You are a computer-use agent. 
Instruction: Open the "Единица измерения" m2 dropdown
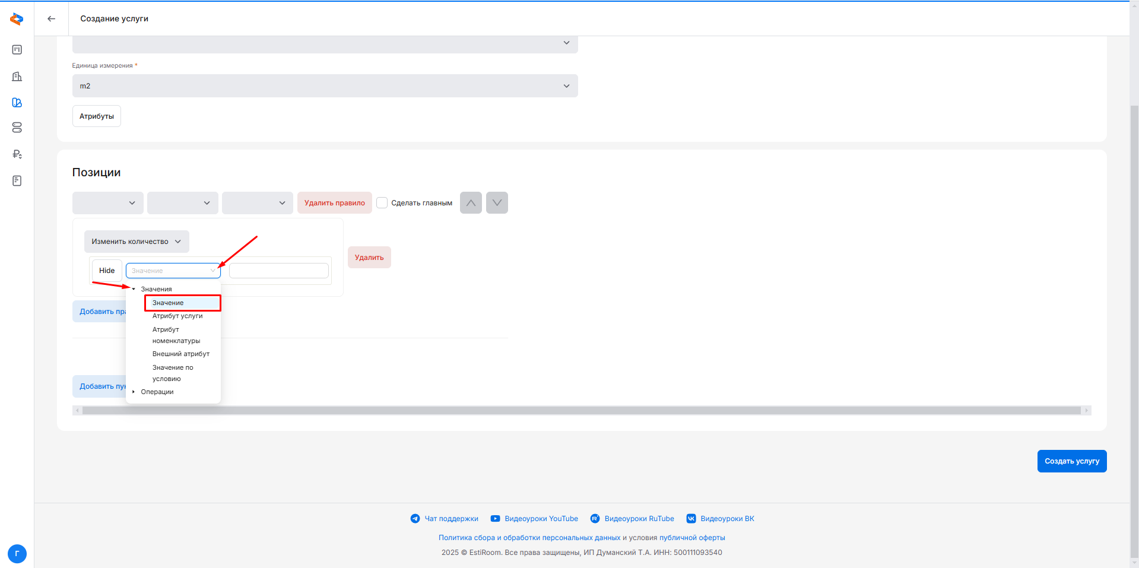pyautogui.click(x=325, y=86)
